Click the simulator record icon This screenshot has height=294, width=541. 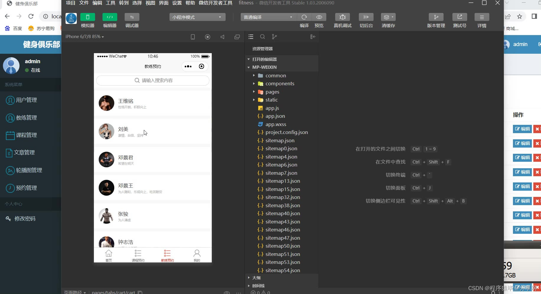[x=208, y=37]
